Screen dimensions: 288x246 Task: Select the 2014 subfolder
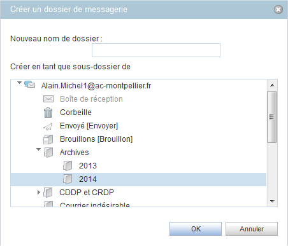point(138,179)
